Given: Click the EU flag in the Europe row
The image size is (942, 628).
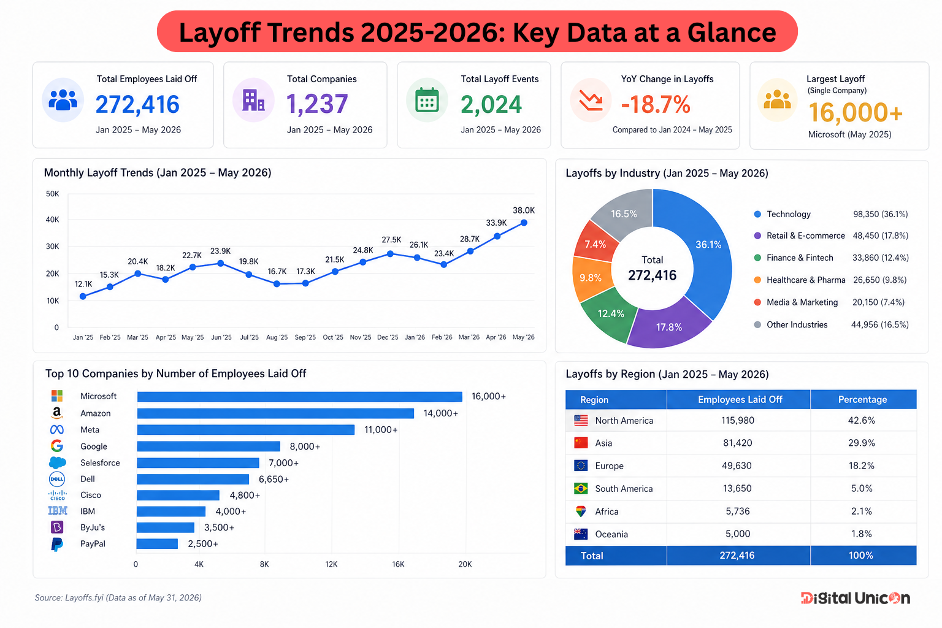Looking at the screenshot, I should pos(581,465).
